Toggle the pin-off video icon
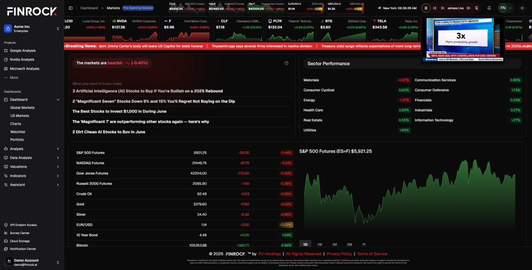This screenshot has height=270, width=532. 477,8
